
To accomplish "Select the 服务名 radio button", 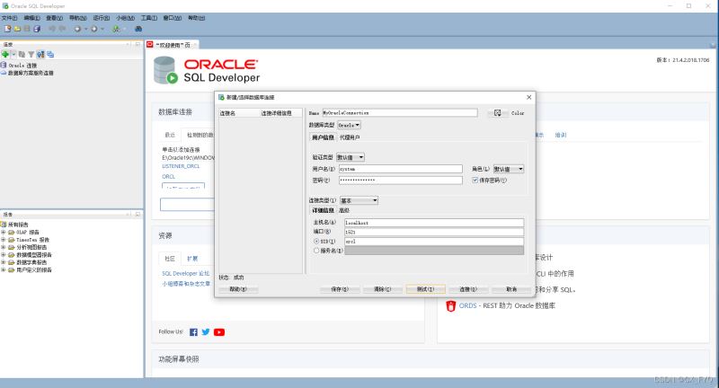I will tap(315, 251).
